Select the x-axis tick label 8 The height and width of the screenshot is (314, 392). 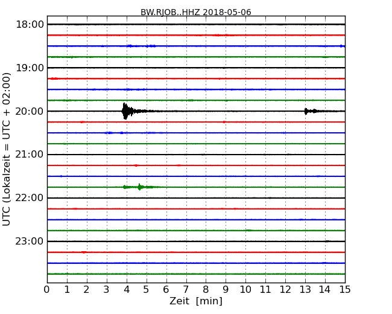pyautogui.click(x=206, y=290)
